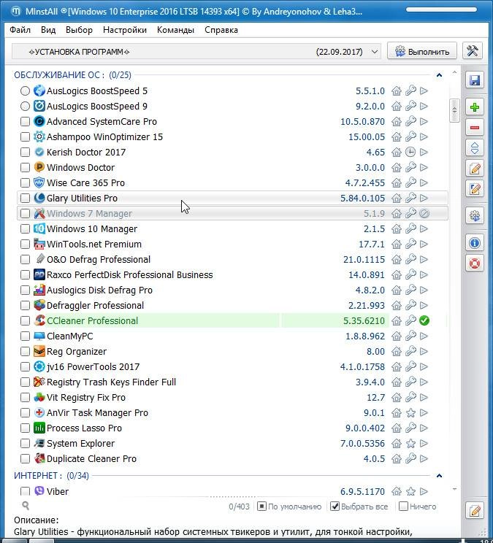Check the O&O Defrag Professional checkbox
This screenshot has height=543, width=493.
pyautogui.click(x=25, y=259)
